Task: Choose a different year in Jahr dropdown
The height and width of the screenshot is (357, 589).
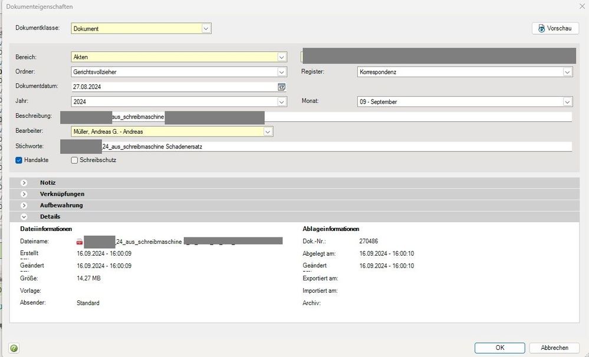Action: click(282, 102)
